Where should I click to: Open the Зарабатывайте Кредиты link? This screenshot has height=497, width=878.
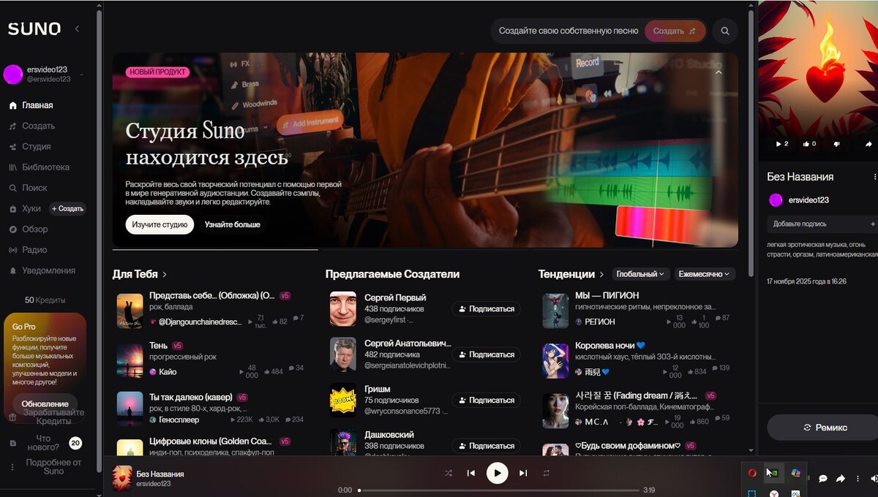53,417
